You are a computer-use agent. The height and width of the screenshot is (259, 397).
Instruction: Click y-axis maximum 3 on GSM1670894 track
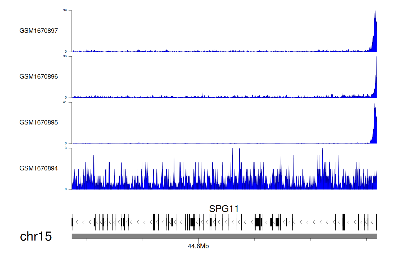66,148
